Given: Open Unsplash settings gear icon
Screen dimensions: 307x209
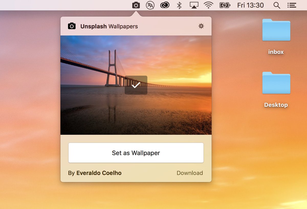Looking at the screenshot, I should 201,26.
